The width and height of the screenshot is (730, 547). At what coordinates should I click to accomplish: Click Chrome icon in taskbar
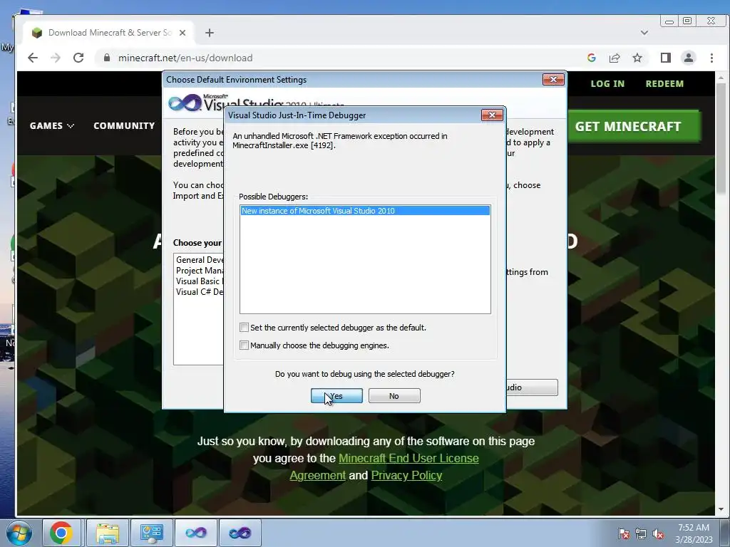point(61,533)
